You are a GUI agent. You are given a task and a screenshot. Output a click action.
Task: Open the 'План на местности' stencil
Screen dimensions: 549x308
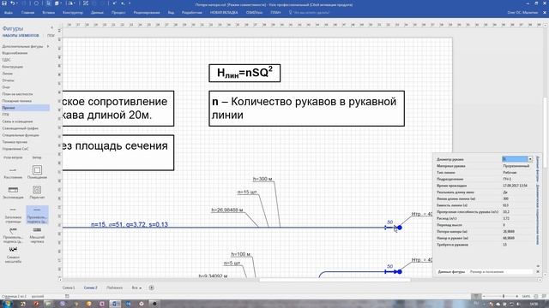point(17,94)
